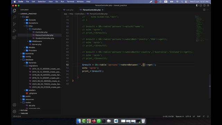Viewport: 222px width, 125px height.
Task: Open editor more actions ellipsis
Action: click(x=208, y=10)
